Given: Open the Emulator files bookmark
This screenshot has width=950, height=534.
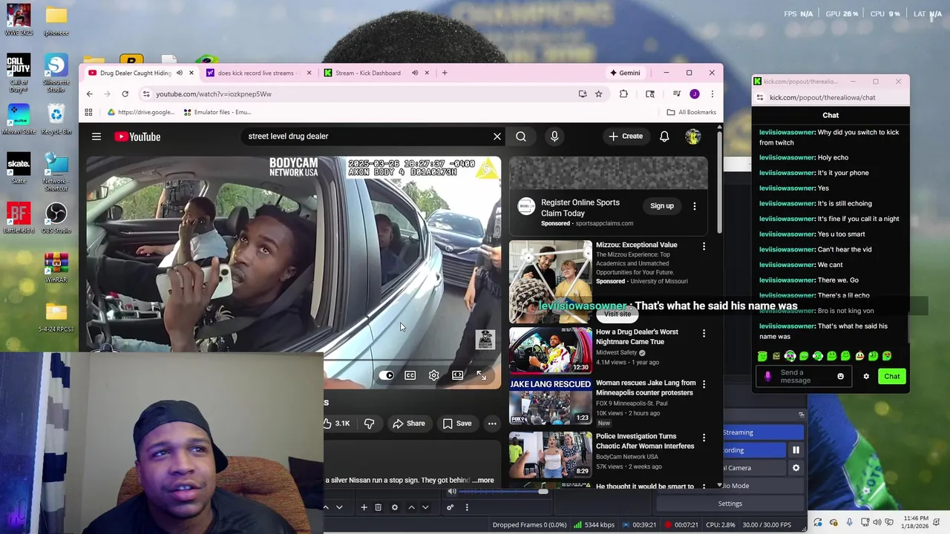Looking at the screenshot, I should coord(217,112).
